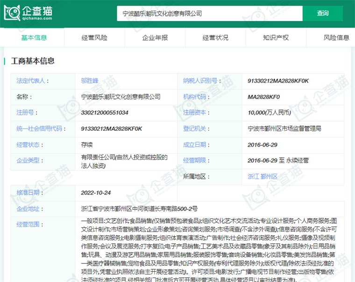Click the 企业类型 label link
The image size is (355, 282).
point(28,161)
